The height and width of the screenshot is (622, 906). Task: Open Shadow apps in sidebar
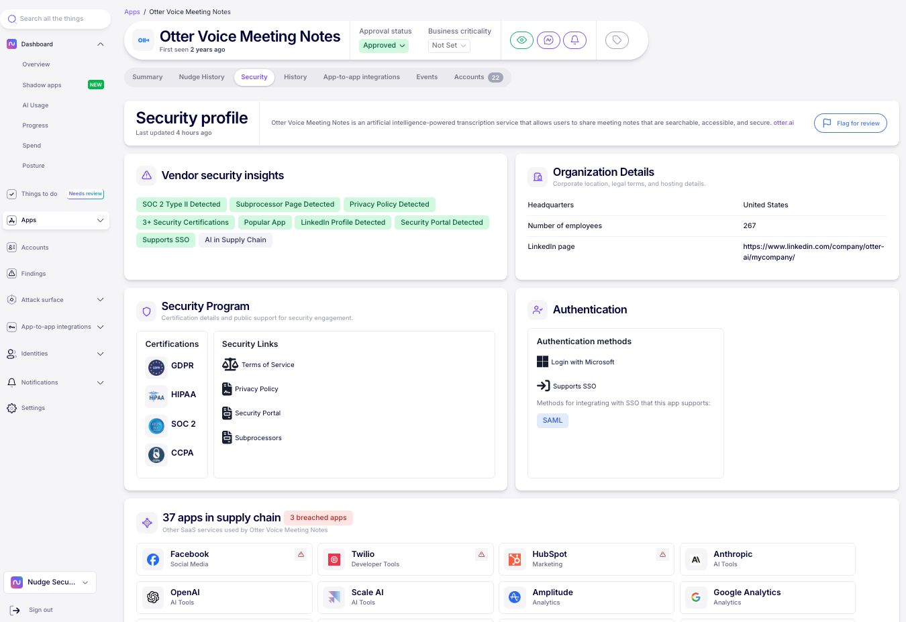pyautogui.click(x=42, y=85)
